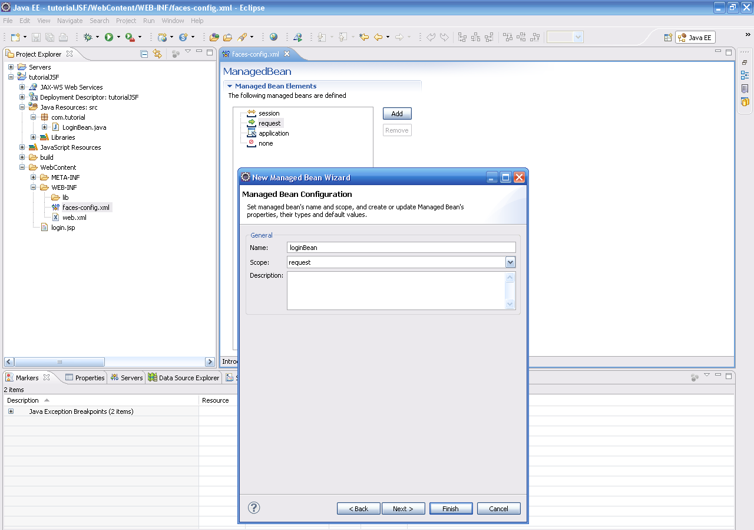
Task: Click the New wizard toolbar icon
Action: [15, 37]
